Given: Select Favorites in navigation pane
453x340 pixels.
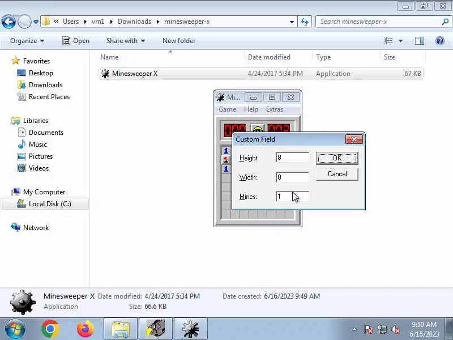Looking at the screenshot, I should [36, 61].
